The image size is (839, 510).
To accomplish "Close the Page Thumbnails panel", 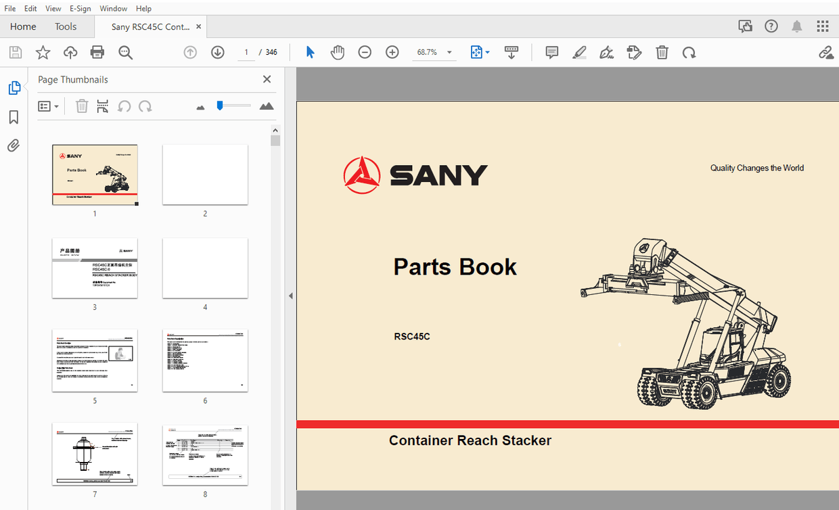I will click(267, 79).
